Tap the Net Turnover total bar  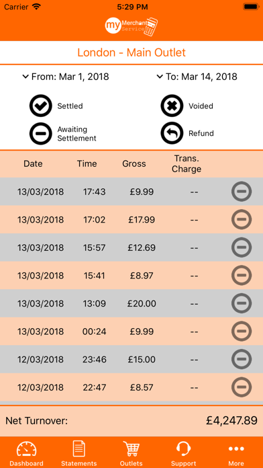(x=131, y=421)
